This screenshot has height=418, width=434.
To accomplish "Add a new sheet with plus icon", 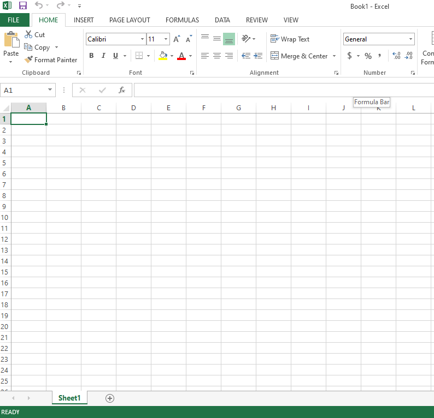I will tap(110, 398).
